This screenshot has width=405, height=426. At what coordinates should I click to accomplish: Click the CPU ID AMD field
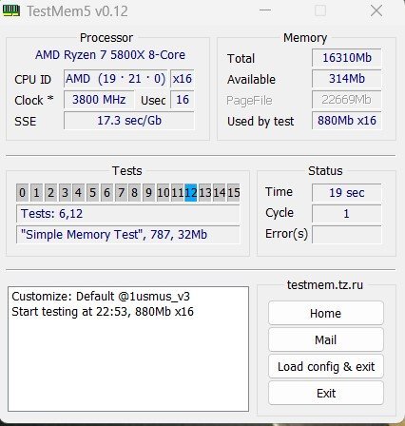coord(115,79)
